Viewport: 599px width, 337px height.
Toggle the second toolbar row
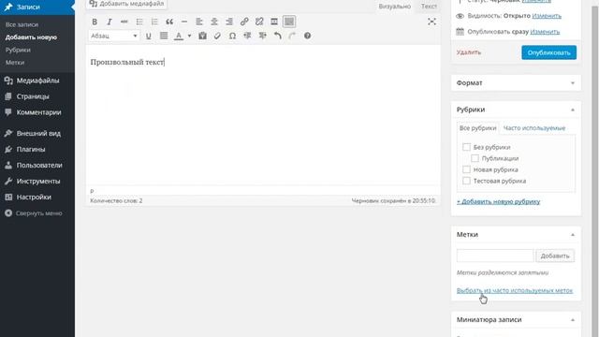[x=289, y=22]
